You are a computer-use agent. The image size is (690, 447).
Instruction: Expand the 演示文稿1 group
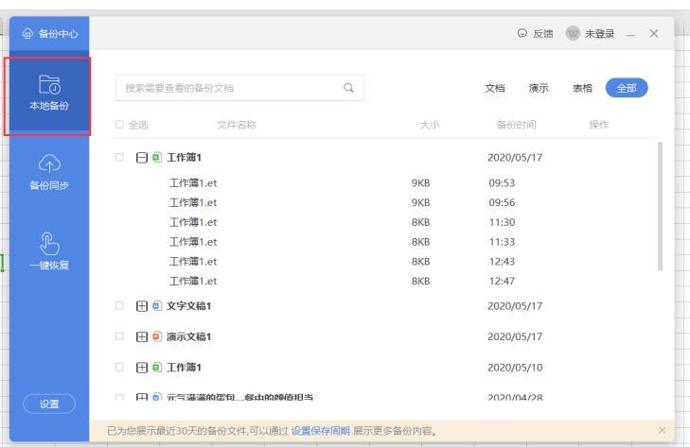pos(139,336)
